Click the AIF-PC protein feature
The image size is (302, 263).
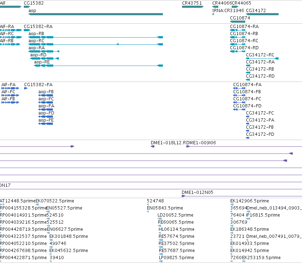click(10, 95)
